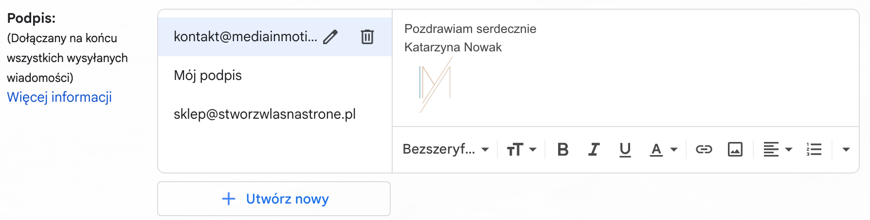Screen dimensions: 870x220
Task: Open the Więcej informacji link
Action: click(x=59, y=97)
